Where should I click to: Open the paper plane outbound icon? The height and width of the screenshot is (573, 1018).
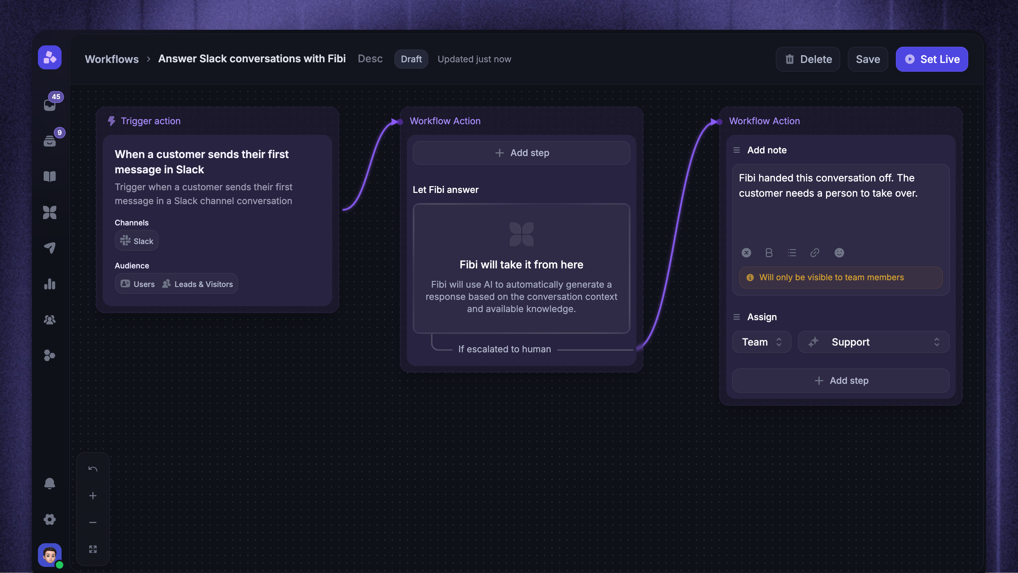click(50, 248)
